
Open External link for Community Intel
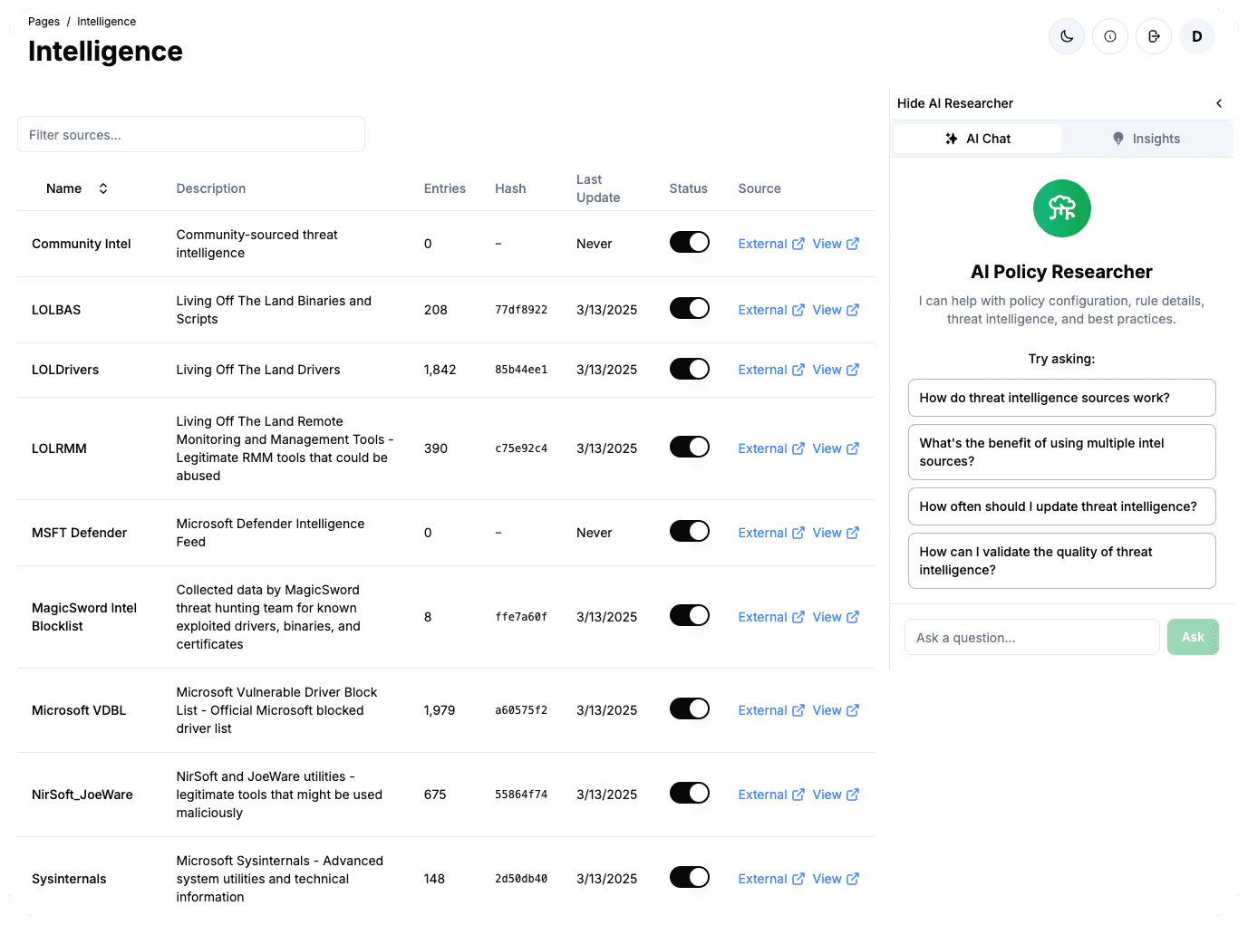pos(771,244)
